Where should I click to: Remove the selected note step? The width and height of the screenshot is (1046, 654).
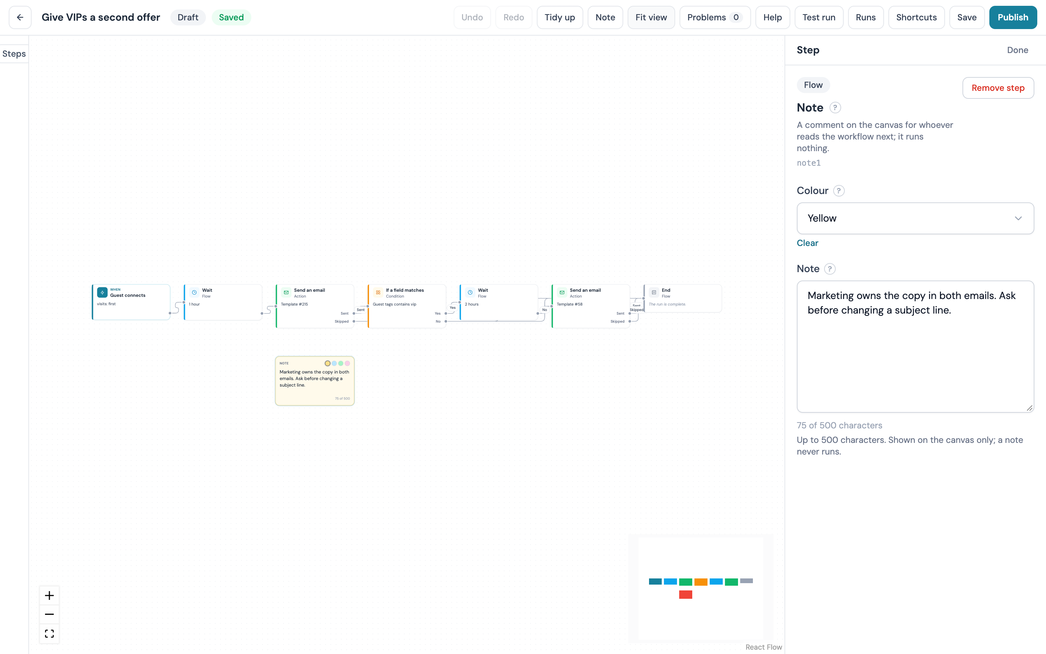998,88
